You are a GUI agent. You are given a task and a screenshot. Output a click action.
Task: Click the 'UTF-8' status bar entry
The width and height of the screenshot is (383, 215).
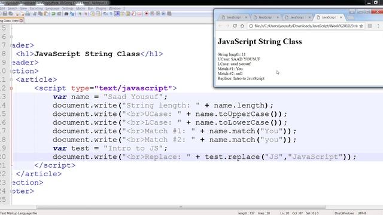click(x=361, y=213)
